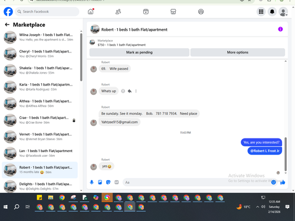Choose a GIF icon
The height and width of the screenshot is (221, 295).
pyautogui.click(x=117, y=182)
